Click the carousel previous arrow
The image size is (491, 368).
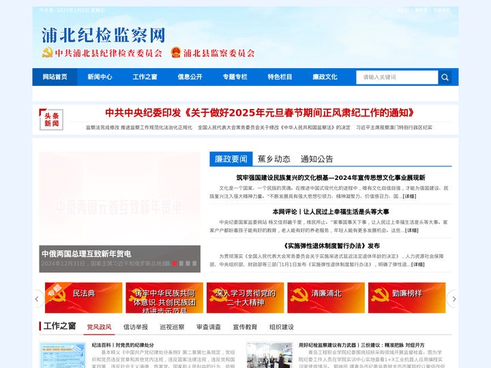coord(38,299)
